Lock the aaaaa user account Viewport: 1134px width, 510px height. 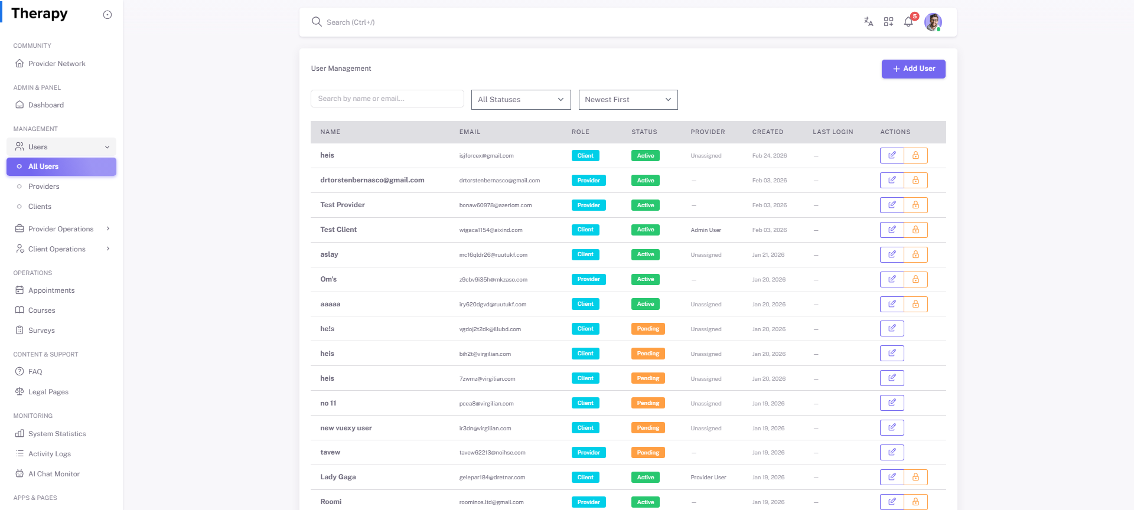tap(915, 304)
